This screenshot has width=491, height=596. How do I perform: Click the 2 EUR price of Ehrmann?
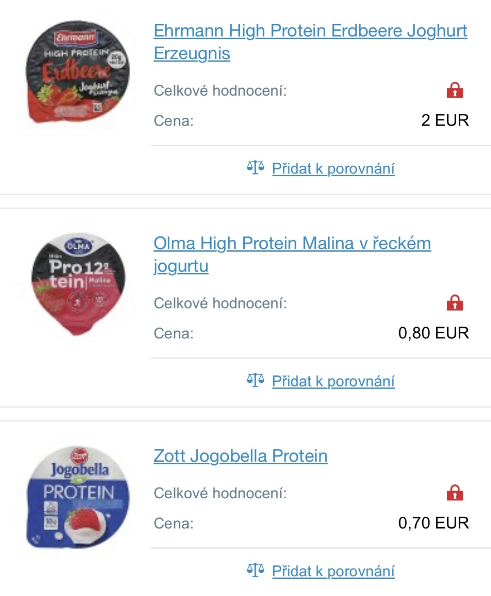[445, 120]
